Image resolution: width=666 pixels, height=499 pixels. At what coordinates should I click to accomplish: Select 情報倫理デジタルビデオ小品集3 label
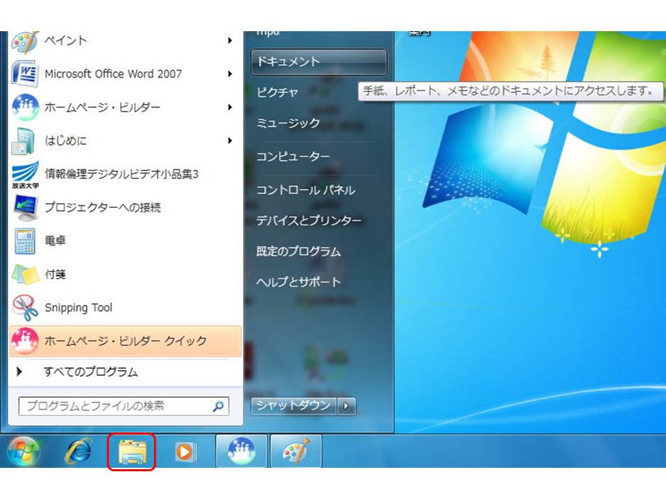point(121,174)
